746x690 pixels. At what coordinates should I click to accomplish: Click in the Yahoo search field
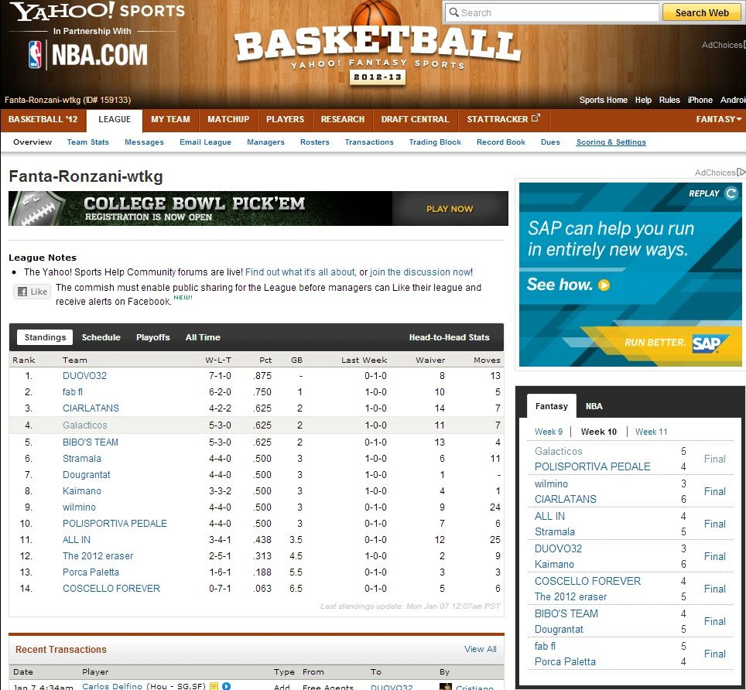click(551, 12)
